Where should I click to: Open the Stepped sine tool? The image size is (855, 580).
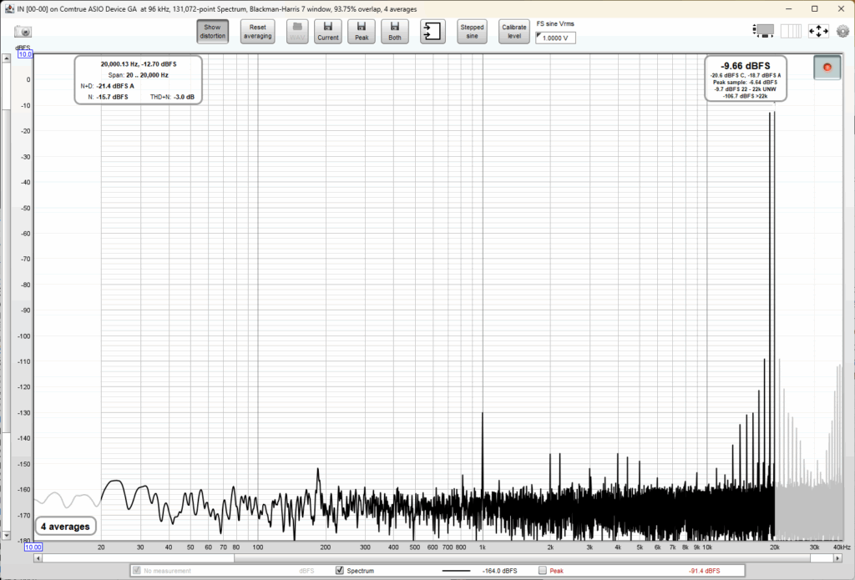point(472,32)
